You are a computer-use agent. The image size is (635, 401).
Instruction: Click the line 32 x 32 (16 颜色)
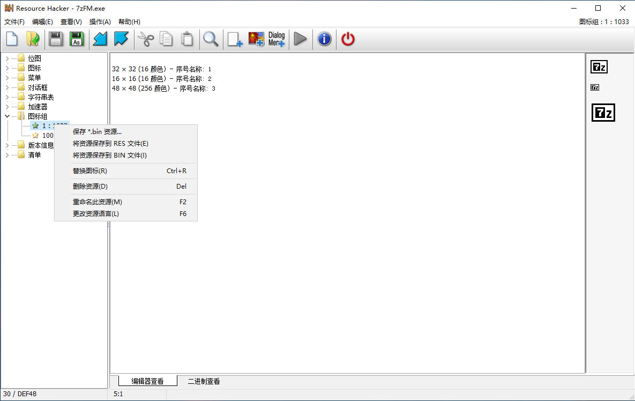tap(162, 69)
